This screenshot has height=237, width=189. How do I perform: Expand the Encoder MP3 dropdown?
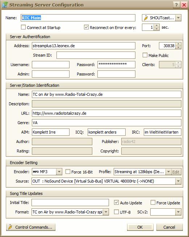pyautogui.click(x=59, y=172)
